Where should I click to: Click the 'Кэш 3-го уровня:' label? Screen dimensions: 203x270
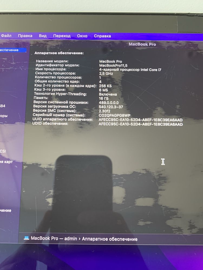point(50,90)
